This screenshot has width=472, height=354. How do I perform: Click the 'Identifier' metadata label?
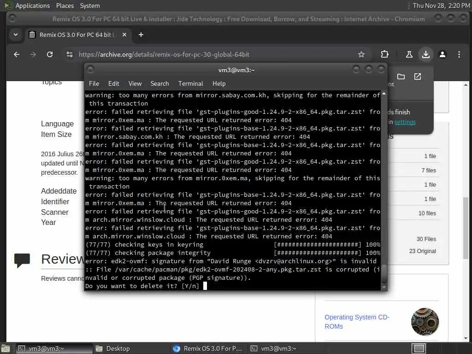[55, 201]
